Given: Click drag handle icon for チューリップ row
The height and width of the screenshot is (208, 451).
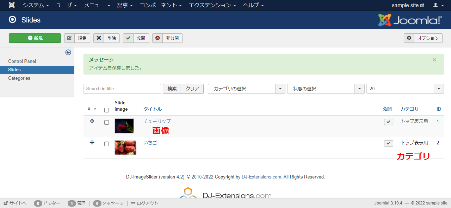Looking at the screenshot, I should point(92,121).
